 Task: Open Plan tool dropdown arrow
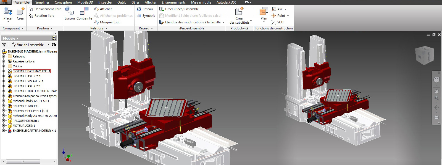[x=264, y=22]
